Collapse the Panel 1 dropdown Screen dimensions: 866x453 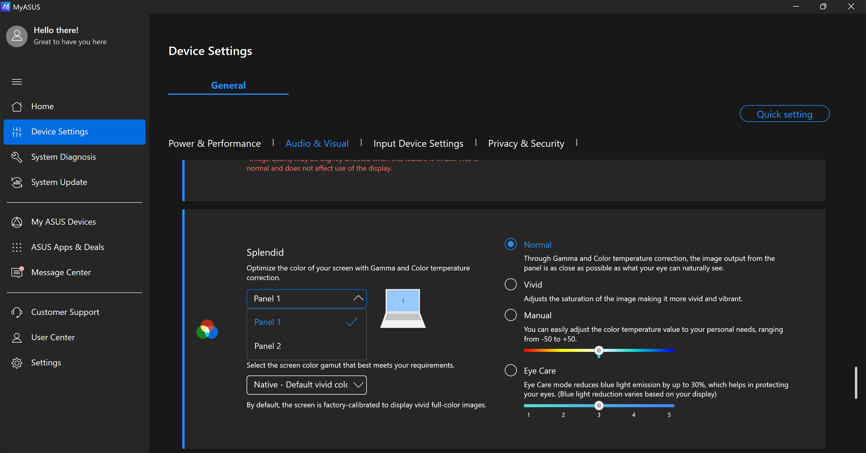coord(306,298)
